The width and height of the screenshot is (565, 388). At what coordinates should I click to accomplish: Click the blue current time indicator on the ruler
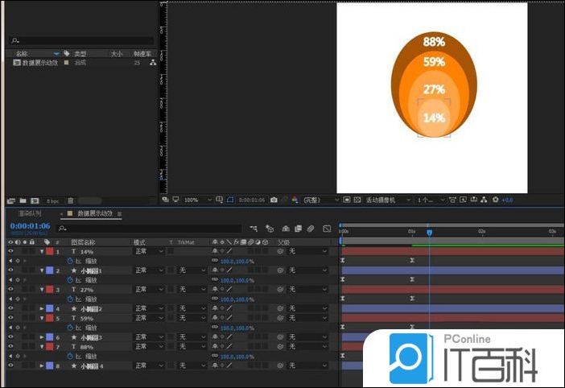coord(429,233)
